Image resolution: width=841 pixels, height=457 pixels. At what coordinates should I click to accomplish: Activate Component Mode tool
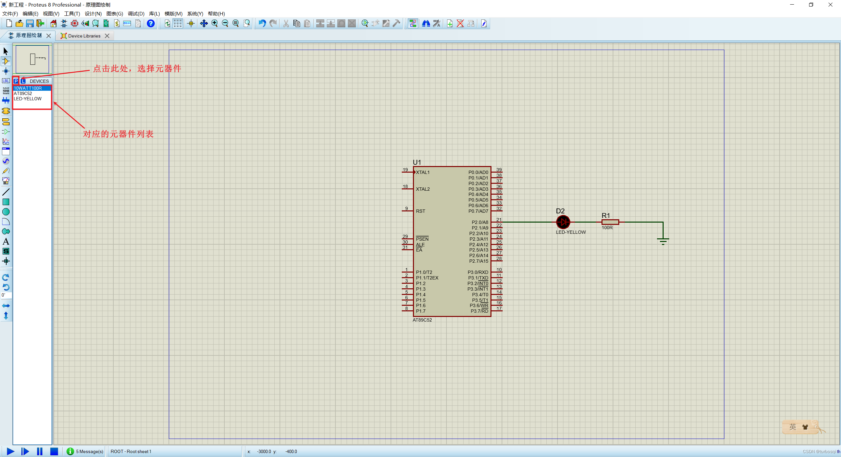(x=6, y=61)
